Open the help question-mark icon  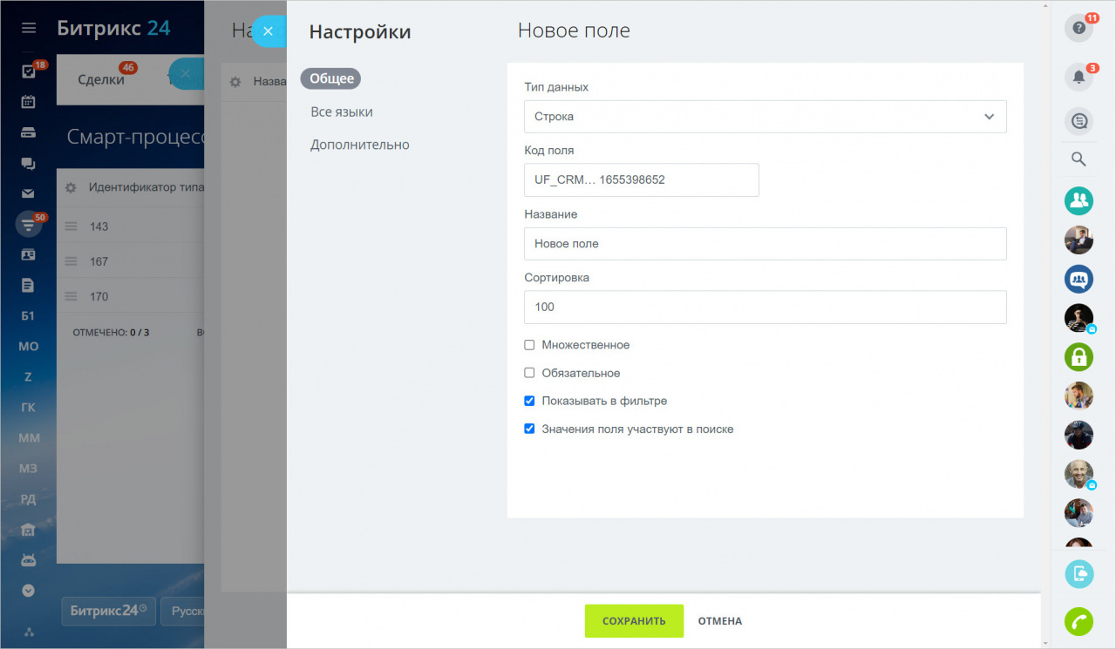(1079, 28)
